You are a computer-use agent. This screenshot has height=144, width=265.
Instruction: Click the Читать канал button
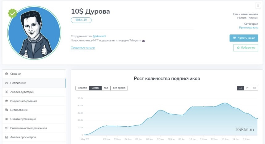click(244, 38)
